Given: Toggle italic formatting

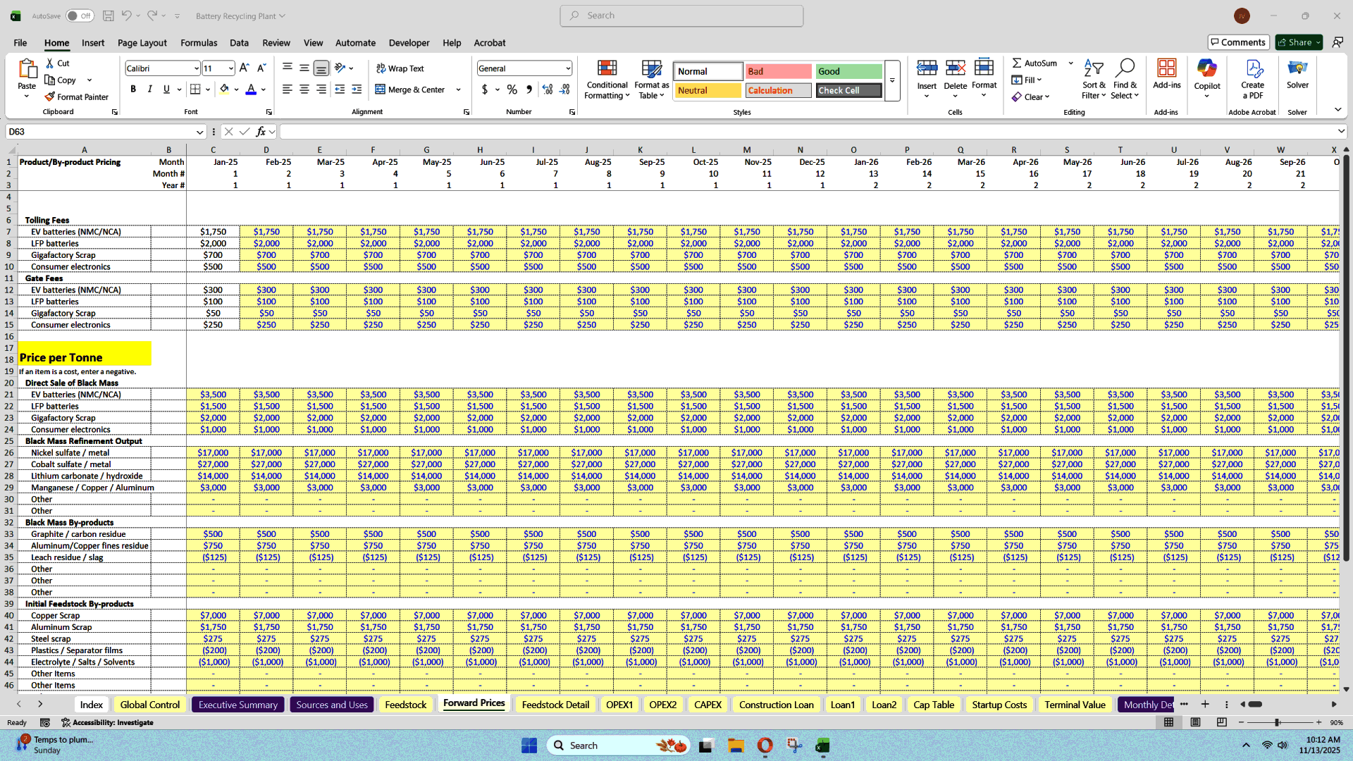Looking at the screenshot, I should click(149, 89).
